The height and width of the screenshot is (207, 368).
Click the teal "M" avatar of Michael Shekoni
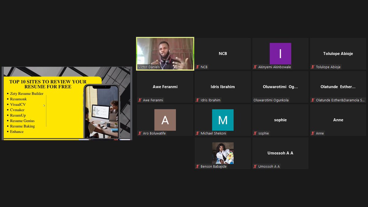point(223,120)
